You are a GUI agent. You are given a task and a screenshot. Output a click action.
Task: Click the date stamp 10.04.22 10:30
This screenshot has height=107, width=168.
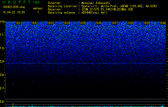pos(14,12)
